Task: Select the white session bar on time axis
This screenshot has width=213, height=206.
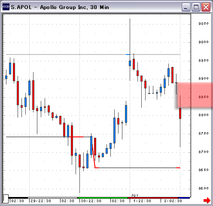Action: pyautogui.click(x=53, y=198)
